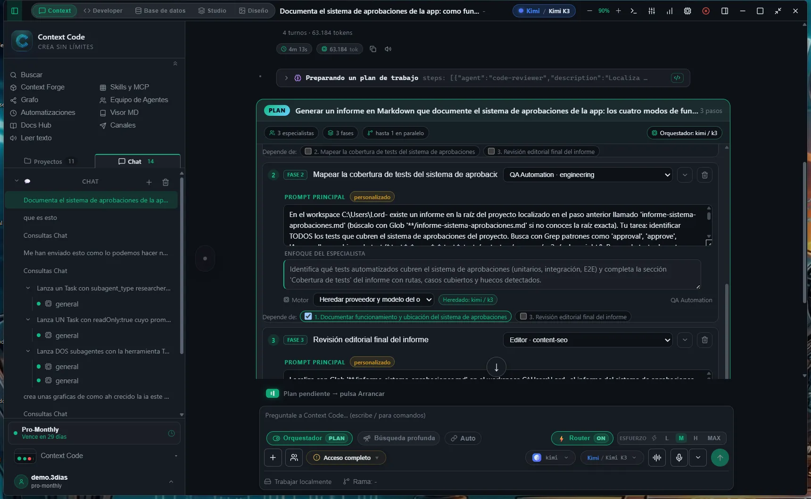Screen dimensions: 811x499
Task: Show raw code of work plan step
Action: pos(677,78)
